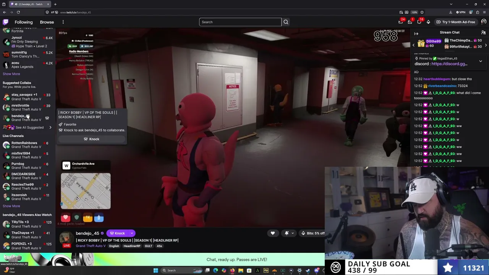Mute the tab via speaker icon
The image size is (489, 275).
coord(16,4)
